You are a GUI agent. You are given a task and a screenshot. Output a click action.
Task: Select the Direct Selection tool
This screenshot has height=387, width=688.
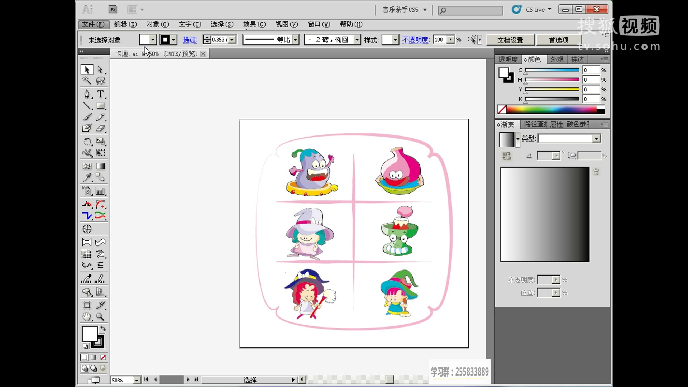pos(100,70)
